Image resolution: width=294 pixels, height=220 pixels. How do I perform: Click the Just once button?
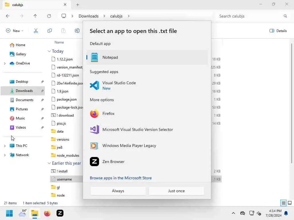tap(176, 191)
